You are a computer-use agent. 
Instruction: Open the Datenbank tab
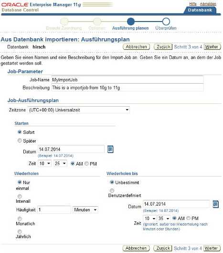tap(200, 10)
